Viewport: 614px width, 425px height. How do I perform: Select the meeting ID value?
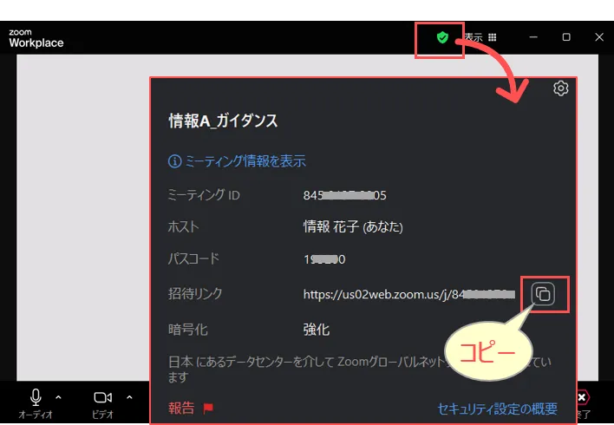344,195
